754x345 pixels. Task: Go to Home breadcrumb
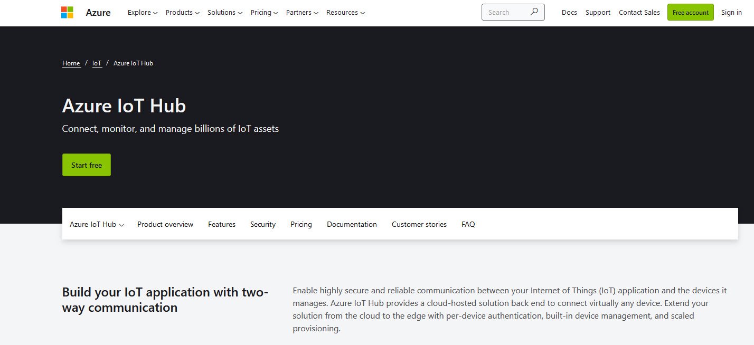[71, 63]
